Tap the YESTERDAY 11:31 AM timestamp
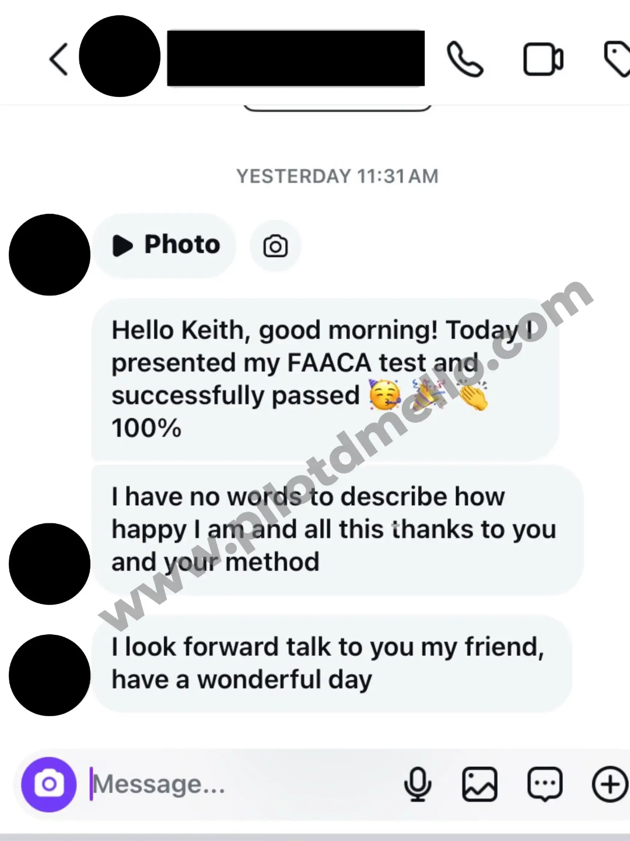 337,176
